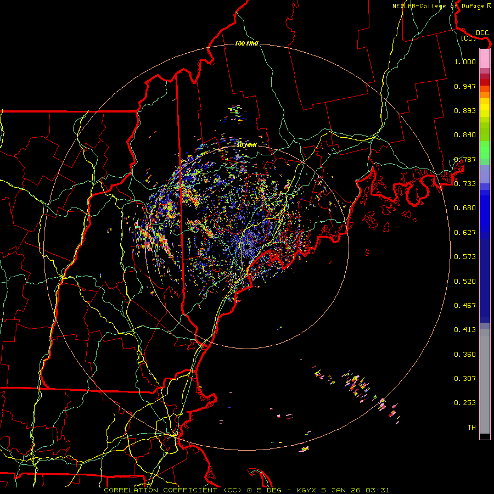Select the 1.000 scale value
Viewport: 494px width, 494px height.
coord(465,61)
